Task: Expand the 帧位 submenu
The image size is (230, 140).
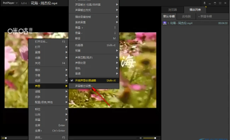Action: pyautogui.click(x=48, y=109)
